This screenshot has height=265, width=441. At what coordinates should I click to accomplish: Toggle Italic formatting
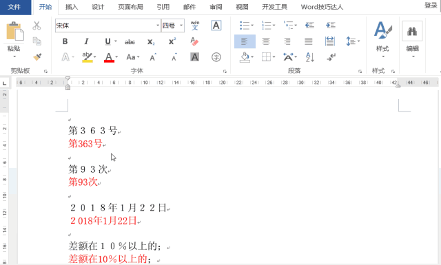(x=86, y=41)
